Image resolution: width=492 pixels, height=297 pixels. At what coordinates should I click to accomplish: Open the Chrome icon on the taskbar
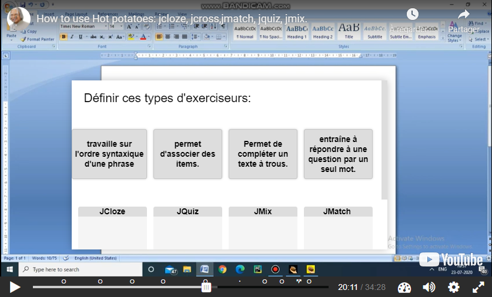tap(222, 269)
